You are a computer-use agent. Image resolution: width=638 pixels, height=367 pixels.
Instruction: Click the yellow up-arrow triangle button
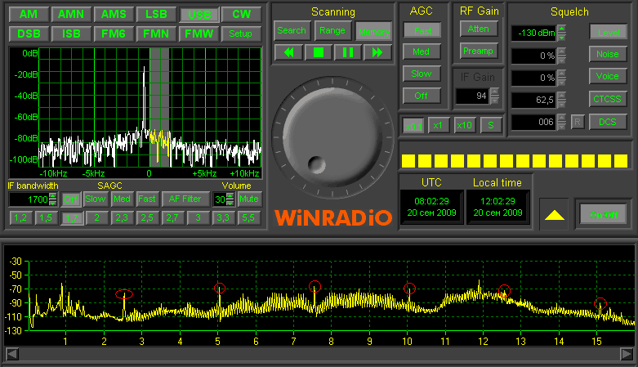[555, 215]
